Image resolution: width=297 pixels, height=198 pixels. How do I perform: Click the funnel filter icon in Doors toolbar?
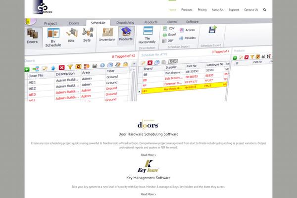pyautogui.click(x=70, y=67)
